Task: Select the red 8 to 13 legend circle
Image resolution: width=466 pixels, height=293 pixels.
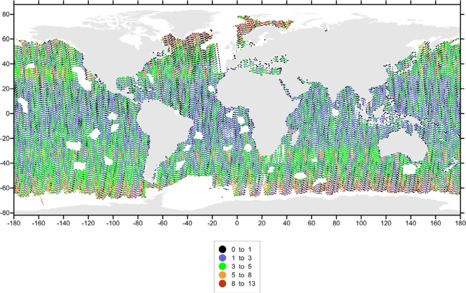Action: coord(223,283)
